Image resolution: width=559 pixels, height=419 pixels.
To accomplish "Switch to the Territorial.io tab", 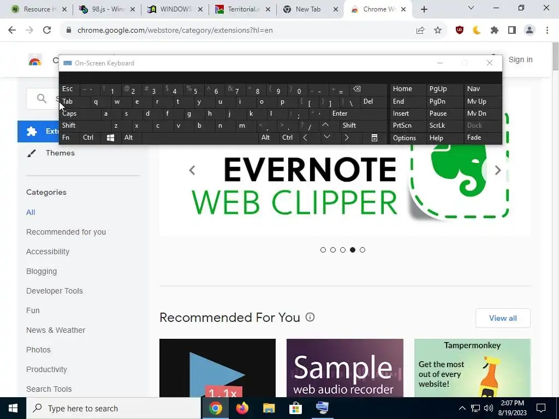I will [242, 9].
